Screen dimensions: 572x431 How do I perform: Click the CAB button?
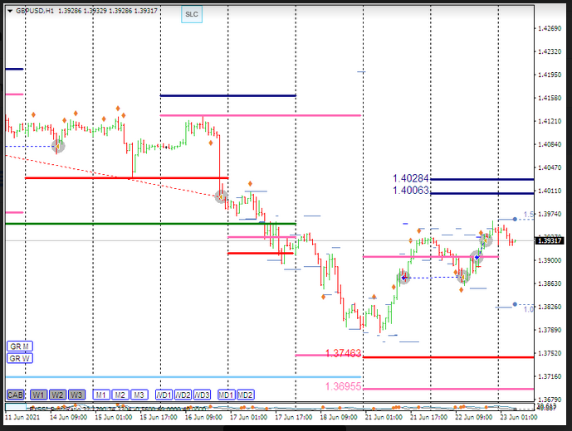(15, 395)
